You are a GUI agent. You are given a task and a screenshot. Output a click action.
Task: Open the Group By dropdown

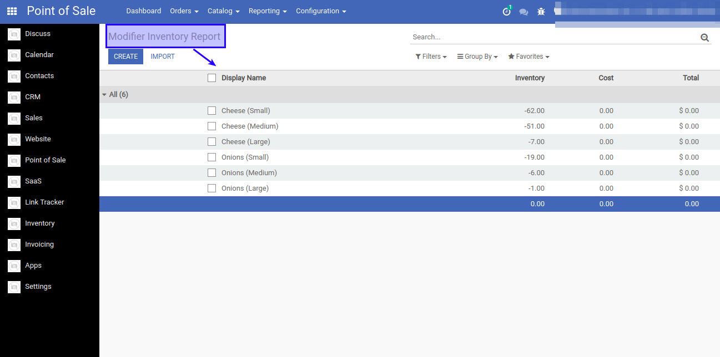pyautogui.click(x=477, y=57)
